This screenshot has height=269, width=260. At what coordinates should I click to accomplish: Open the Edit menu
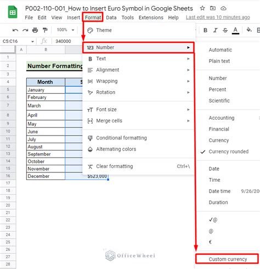click(42, 18)
